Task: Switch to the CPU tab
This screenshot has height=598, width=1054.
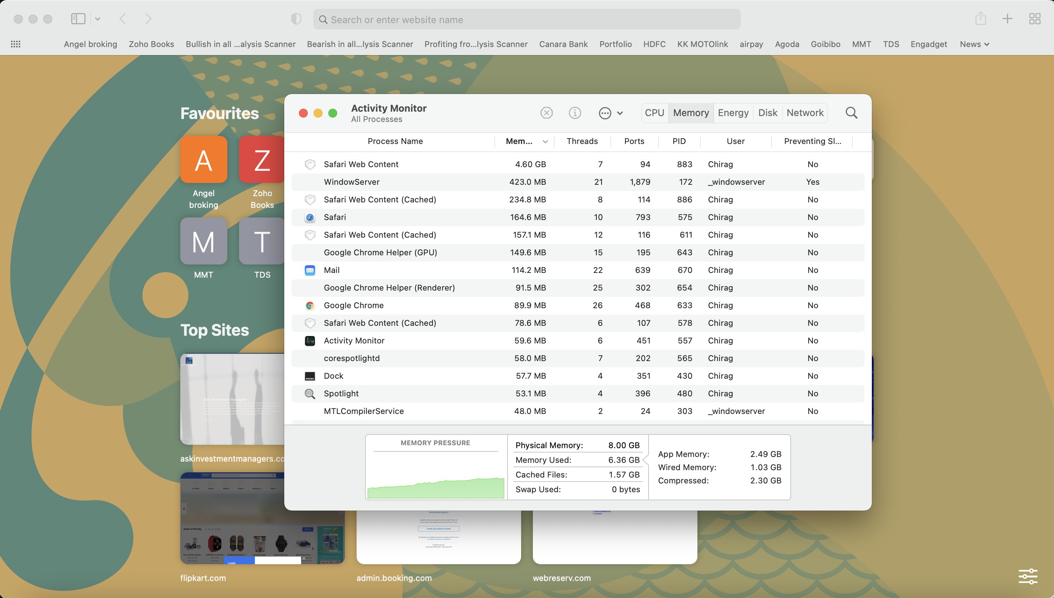Action: (x=654, y=112)
